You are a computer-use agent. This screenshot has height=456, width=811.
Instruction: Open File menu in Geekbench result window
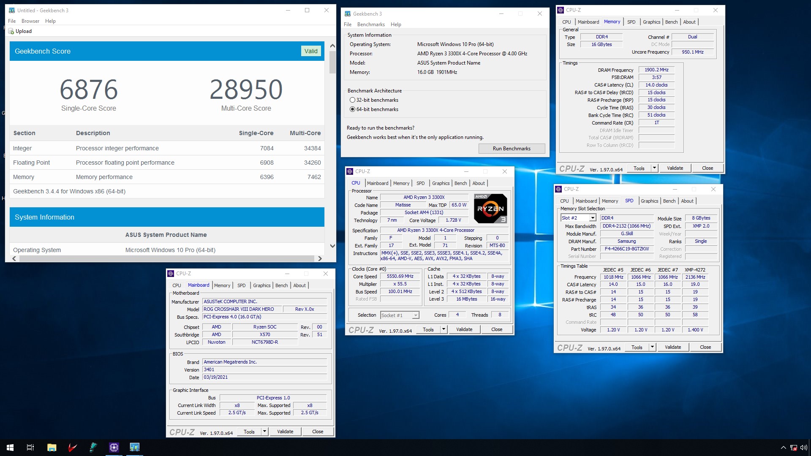[12, 21]
